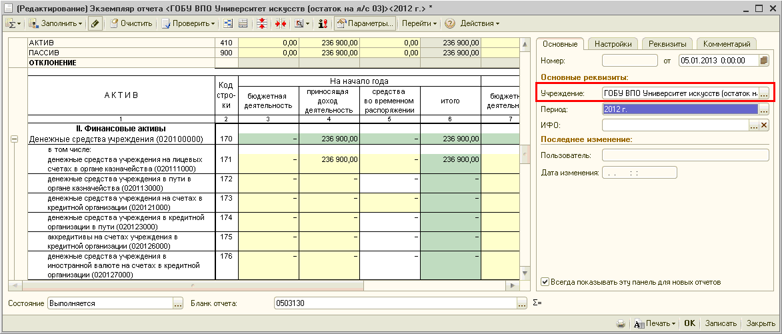Click the red exclamation info icon
782x334 pixels.
point(323,23)
